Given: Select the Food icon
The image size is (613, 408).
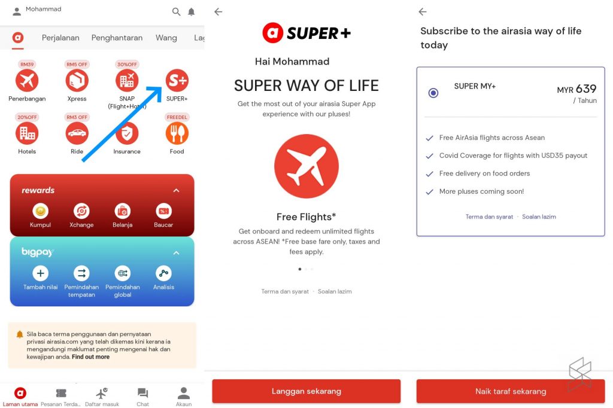Looking at the screenshot, I should click(177, 133).
